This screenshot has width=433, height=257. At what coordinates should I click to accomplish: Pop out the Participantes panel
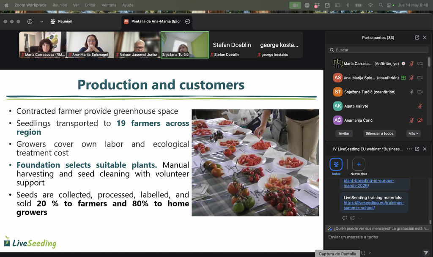(417, 38)
